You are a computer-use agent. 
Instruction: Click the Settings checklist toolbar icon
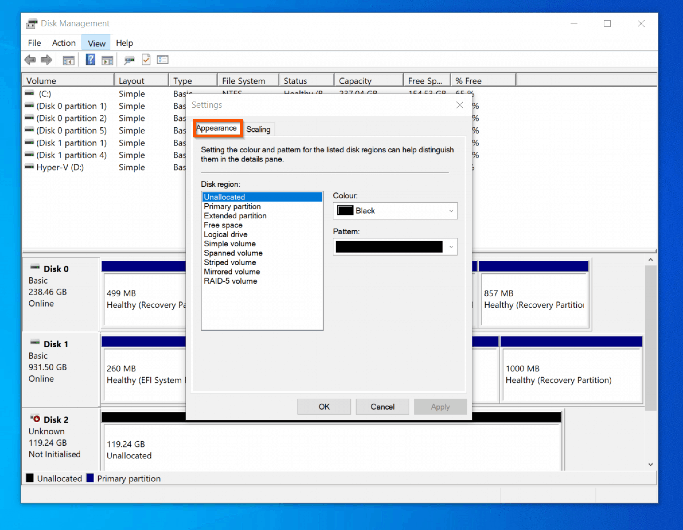tap(162, 60)
